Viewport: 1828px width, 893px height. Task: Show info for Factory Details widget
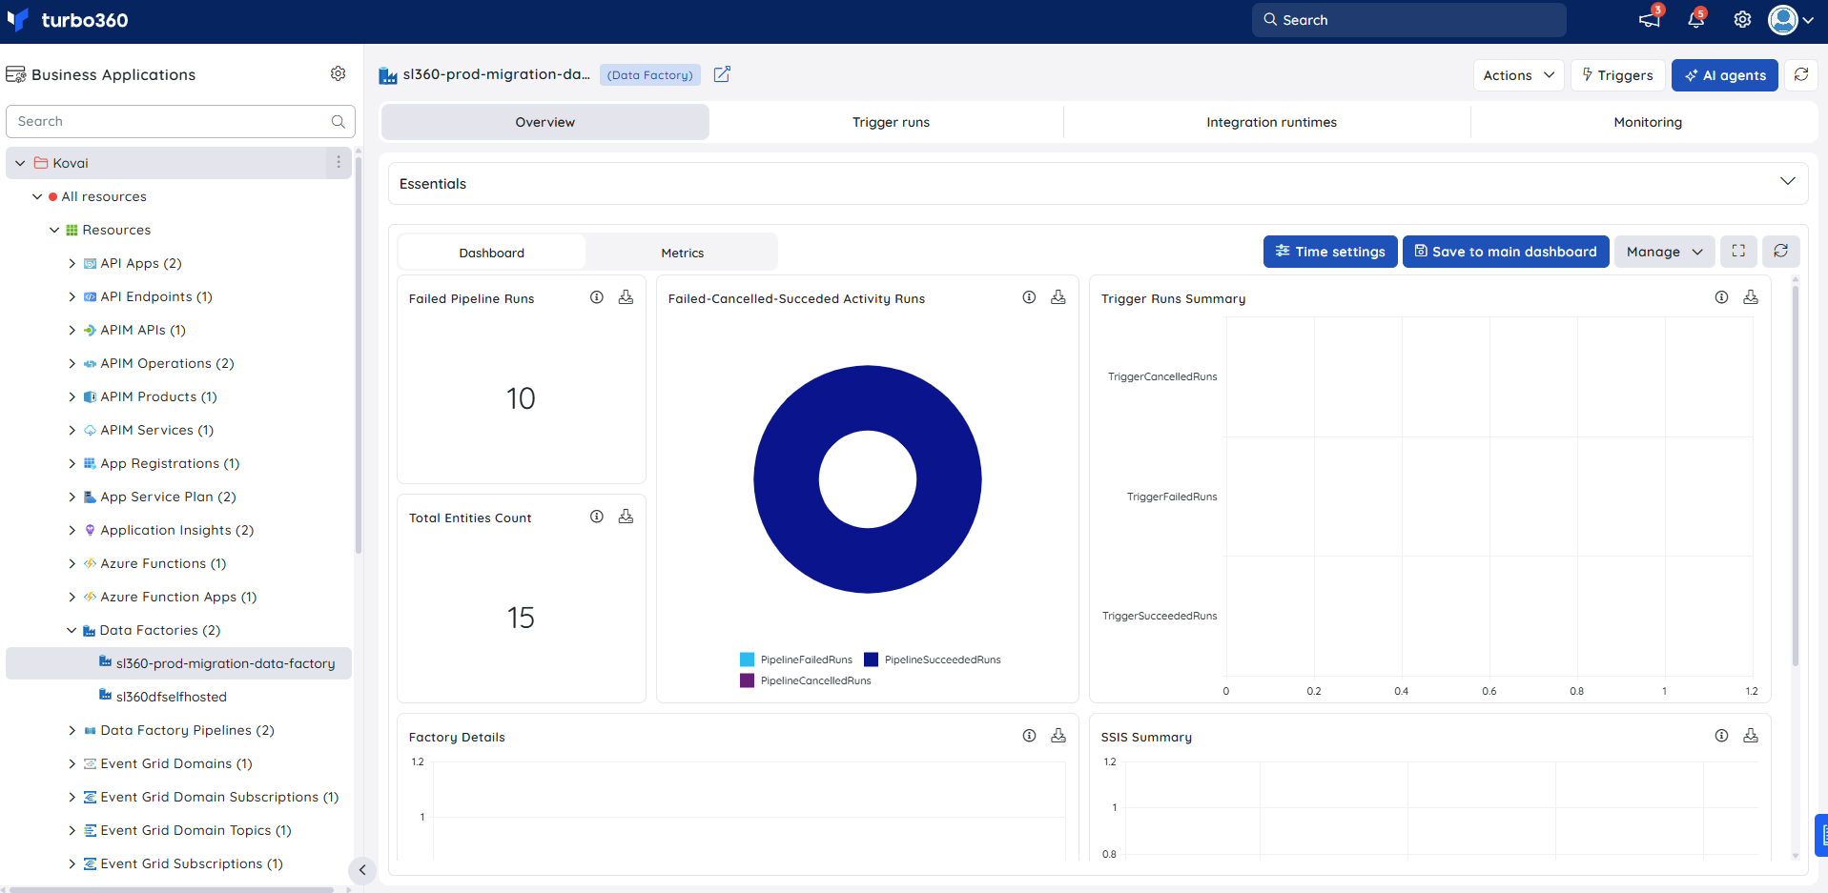tap(1029, 736)
